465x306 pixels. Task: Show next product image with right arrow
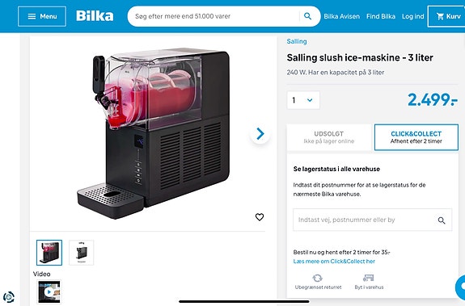260,134
